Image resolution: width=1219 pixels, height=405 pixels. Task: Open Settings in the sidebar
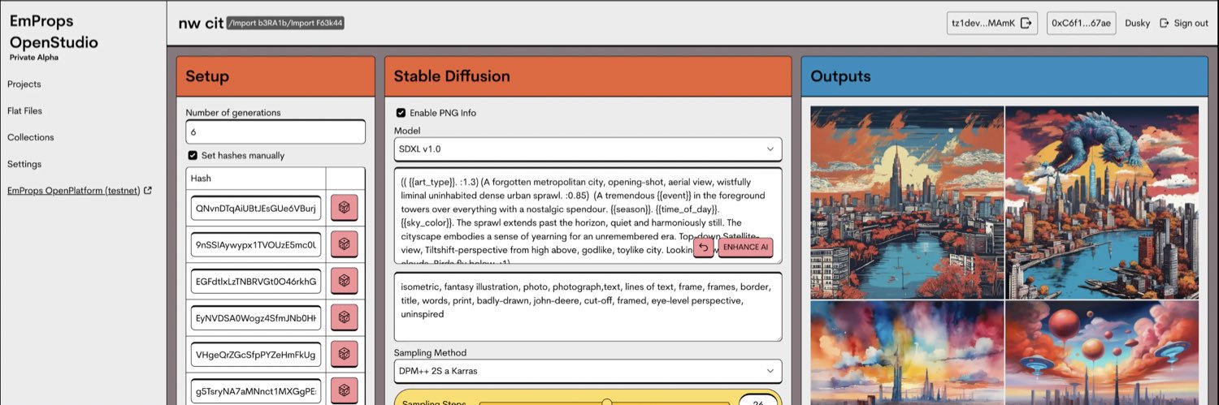(24, 165)
